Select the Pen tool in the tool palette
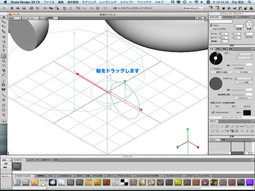This screenshot has height=191, width=255. point(4,46)
